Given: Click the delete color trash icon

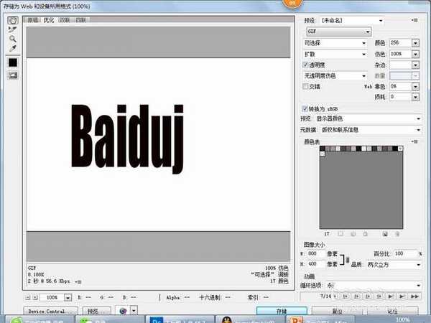Looking at the screenshot, I should [397, 234].
